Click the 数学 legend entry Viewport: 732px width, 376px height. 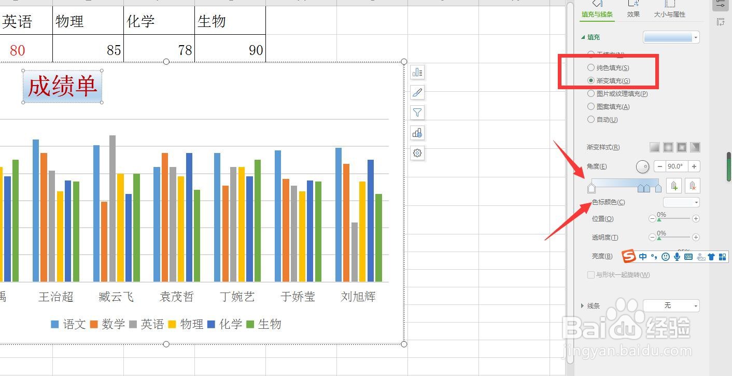(107, 324)
